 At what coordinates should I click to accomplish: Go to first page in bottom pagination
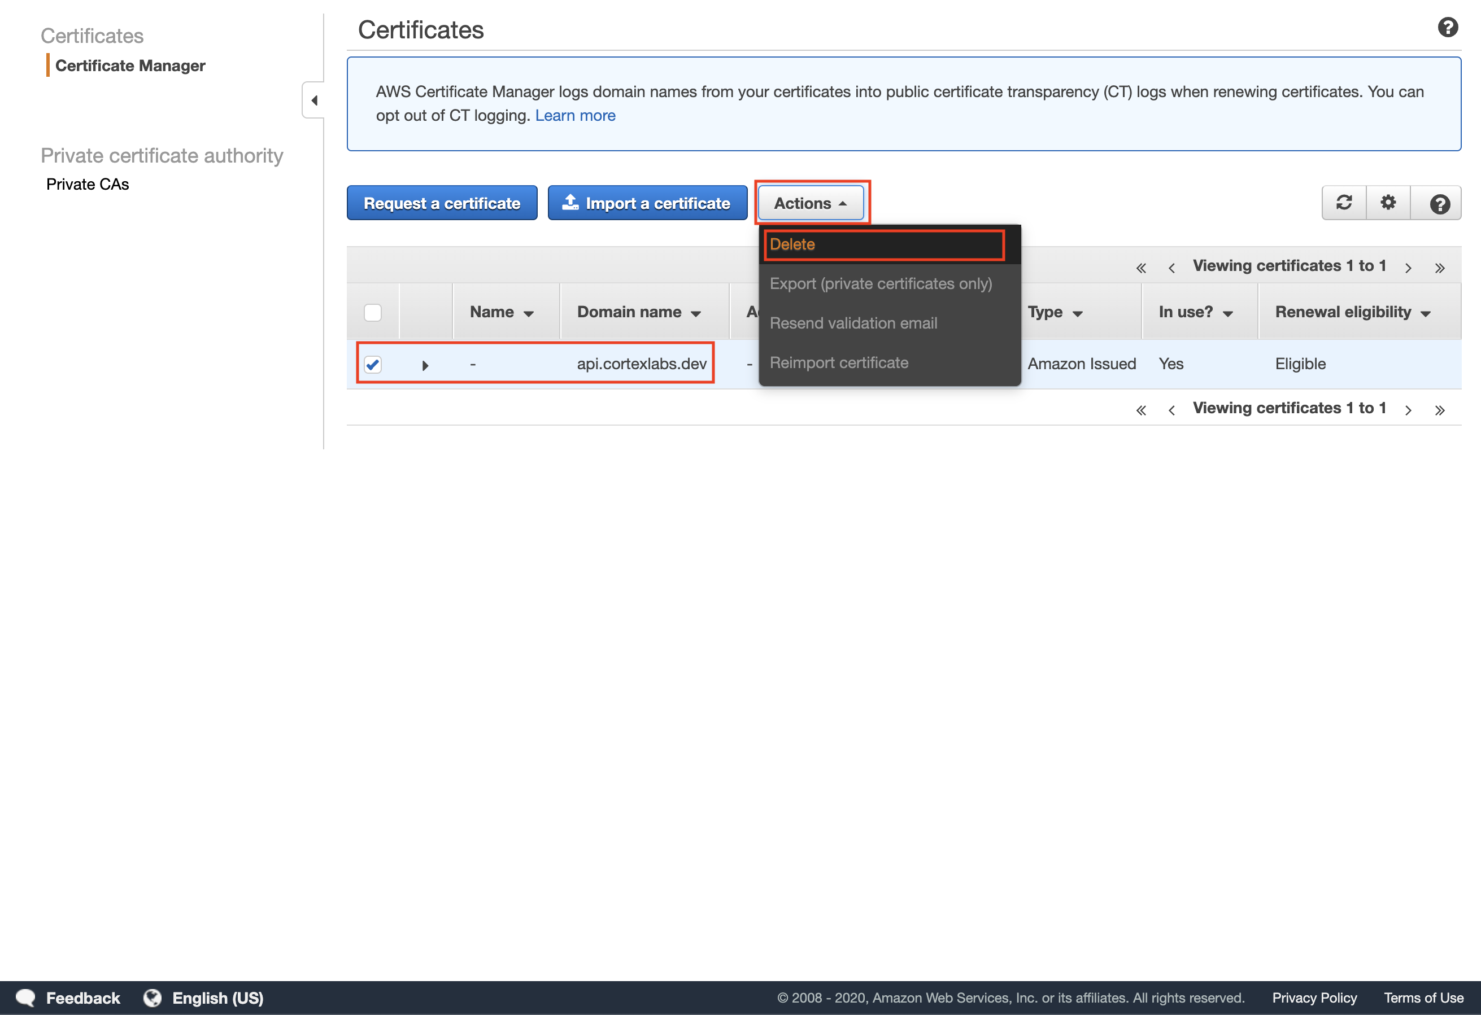1141,410
